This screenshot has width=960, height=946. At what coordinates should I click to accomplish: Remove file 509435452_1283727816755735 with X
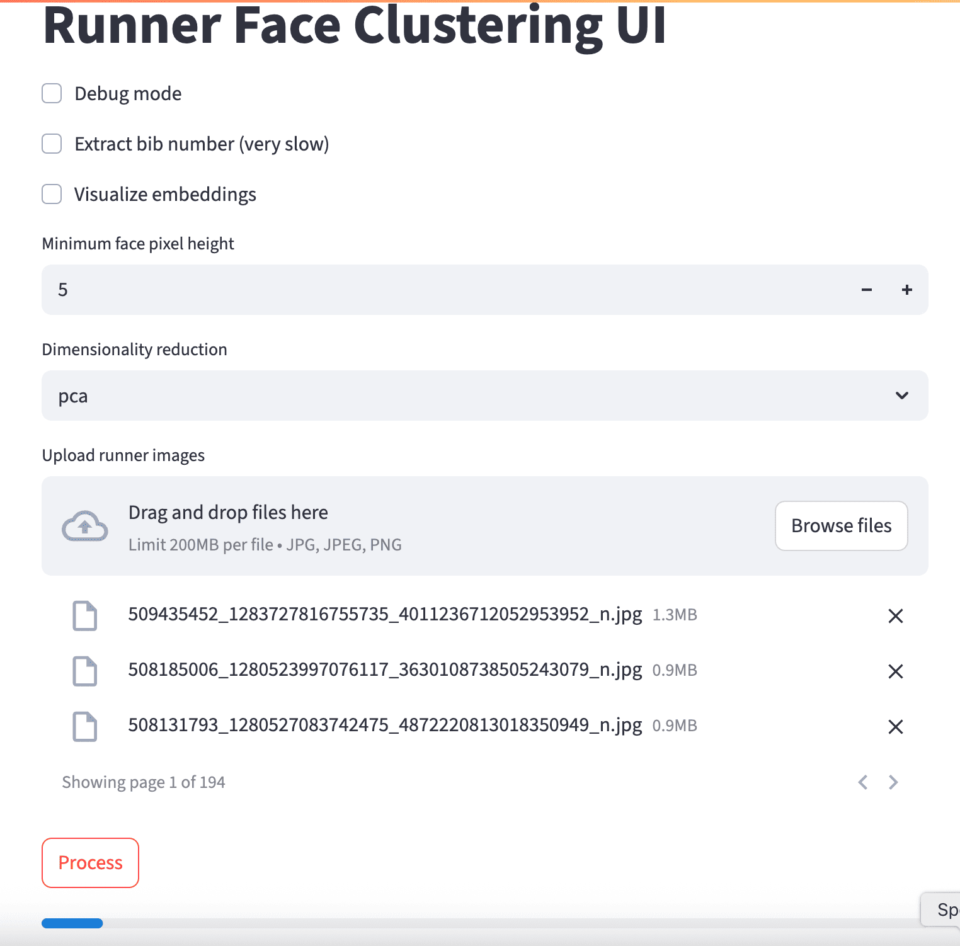pos(896,616)
